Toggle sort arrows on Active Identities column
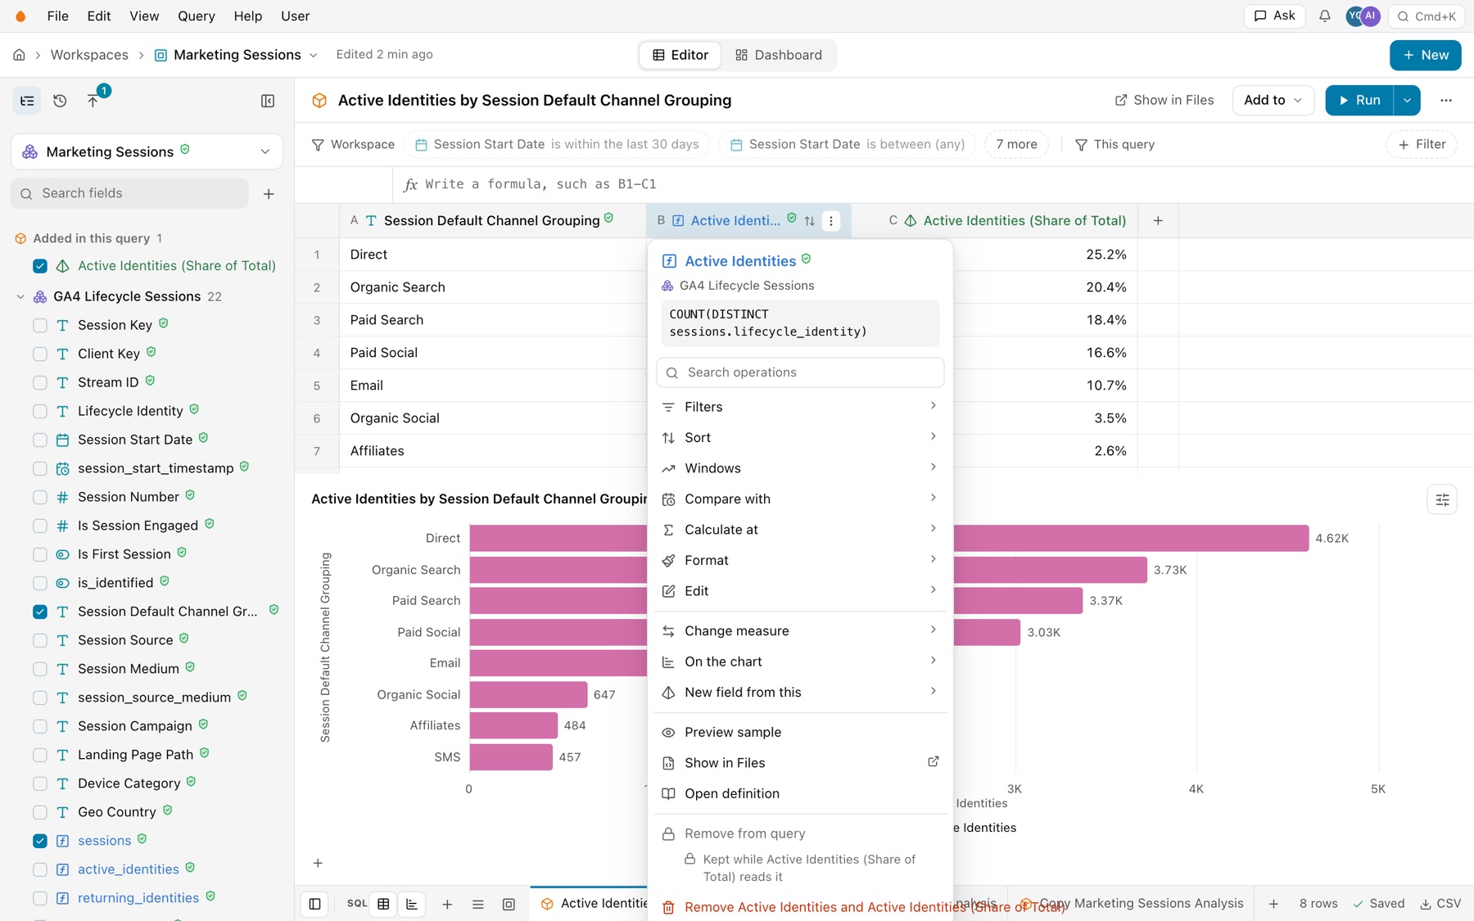The image size is (1474, 921). (x=809, y=221)
